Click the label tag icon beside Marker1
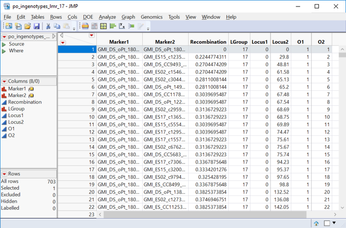346x228 pixels. click(30, 88)
